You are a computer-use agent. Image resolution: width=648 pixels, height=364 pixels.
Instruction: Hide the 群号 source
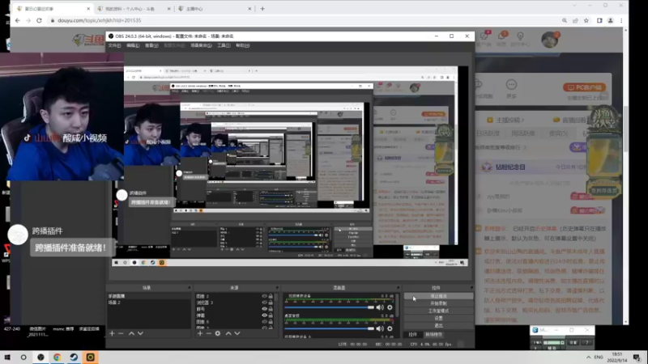coord(265,309)
